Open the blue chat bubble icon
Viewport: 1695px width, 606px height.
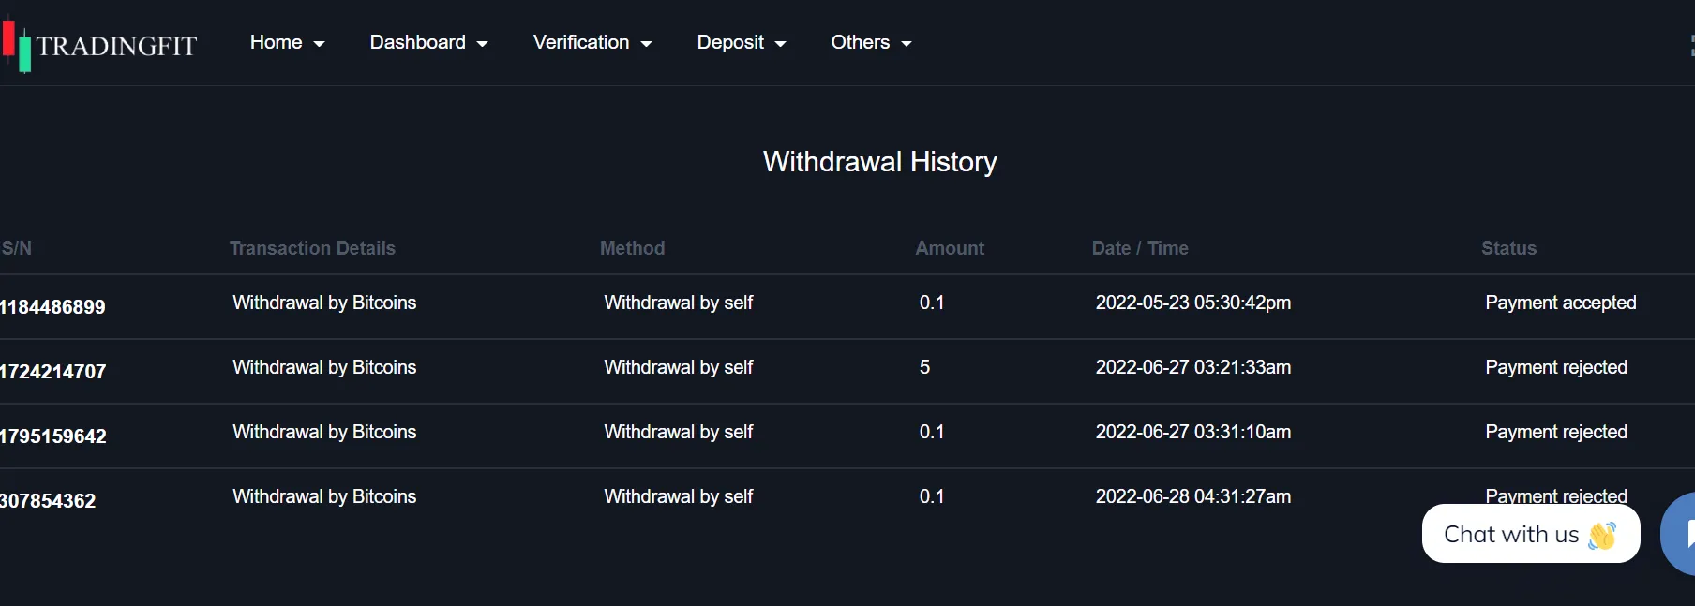coord(1678,534)
